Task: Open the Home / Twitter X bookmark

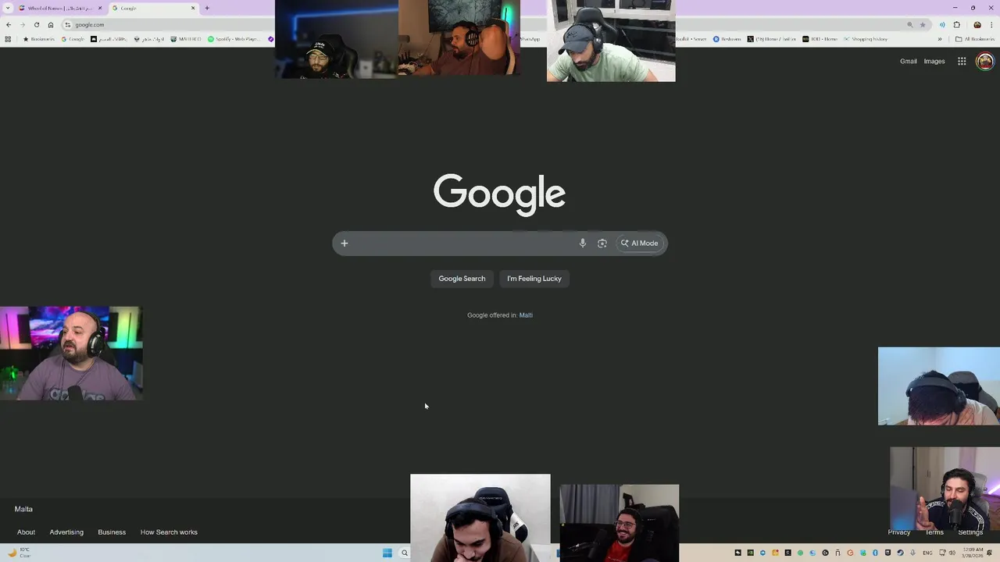Action: coord(772,39)
